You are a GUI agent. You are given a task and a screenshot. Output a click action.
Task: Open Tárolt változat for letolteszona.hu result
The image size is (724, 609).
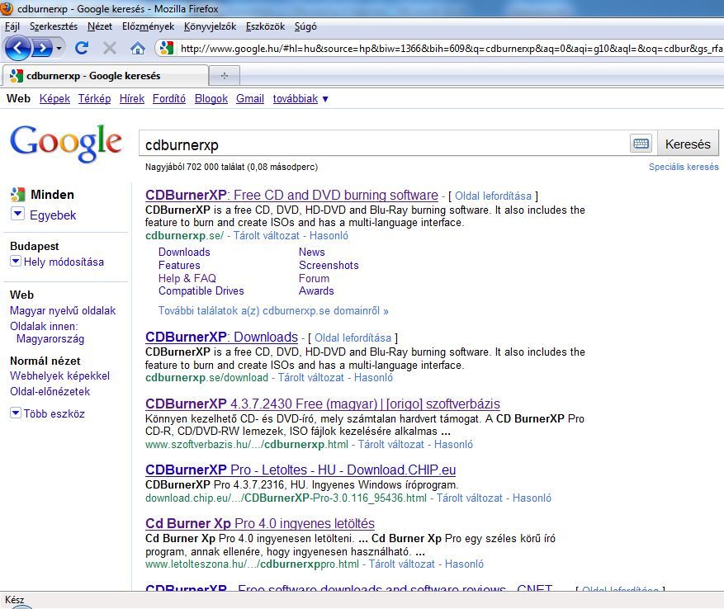click(402, 564)
